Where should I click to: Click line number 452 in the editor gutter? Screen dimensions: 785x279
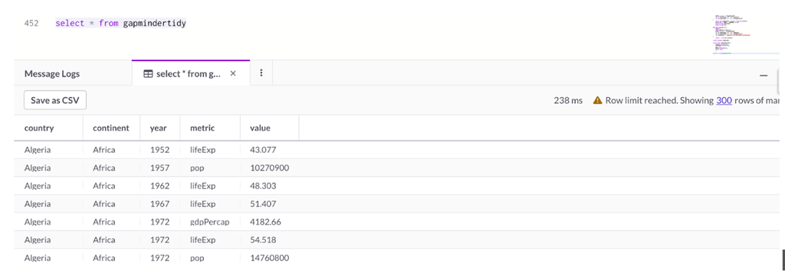coord(31,24)
